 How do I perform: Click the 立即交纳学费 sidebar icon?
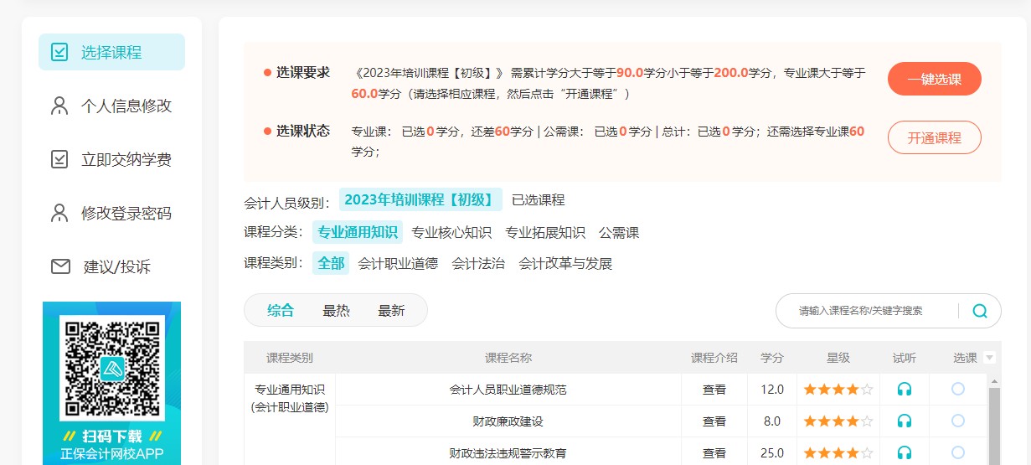(x=59, y=159)
